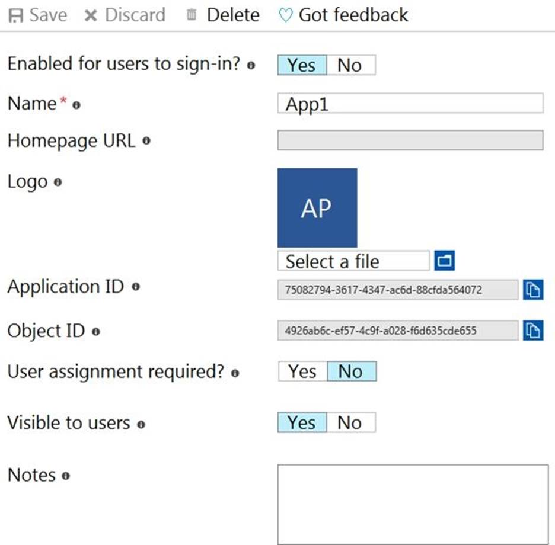This screenshot has height=545, width=555.
Task: Open info tooltip for User assignment required
Action: [235, 373]
